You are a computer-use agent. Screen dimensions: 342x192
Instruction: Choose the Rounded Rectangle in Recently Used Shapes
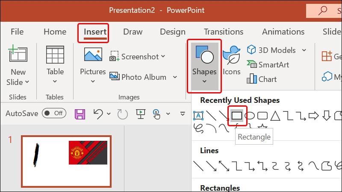(262, 116)
